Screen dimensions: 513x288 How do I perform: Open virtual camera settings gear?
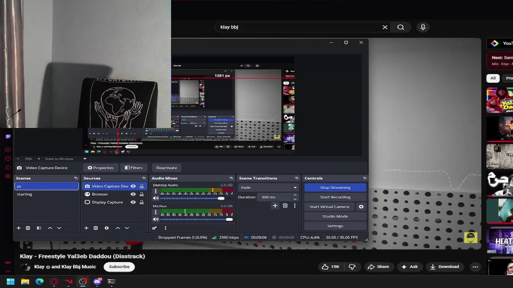point(361,207)
